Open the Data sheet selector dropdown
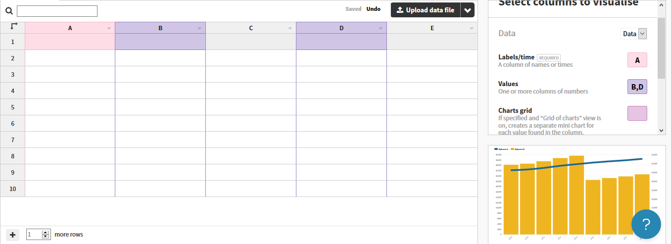Screen dimensions: 671x244 coord(634,34)
